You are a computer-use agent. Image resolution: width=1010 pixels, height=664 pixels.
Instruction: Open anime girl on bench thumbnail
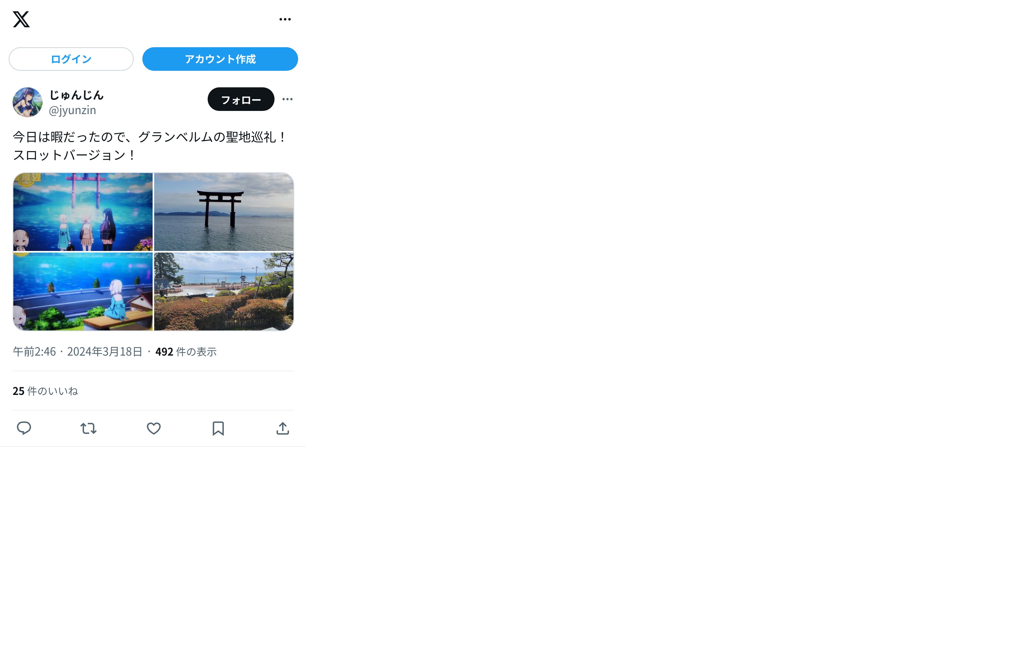[x=83, y=292]
